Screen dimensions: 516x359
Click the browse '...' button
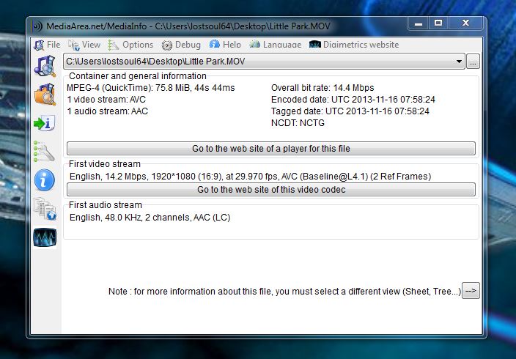(x=473, y=62)
